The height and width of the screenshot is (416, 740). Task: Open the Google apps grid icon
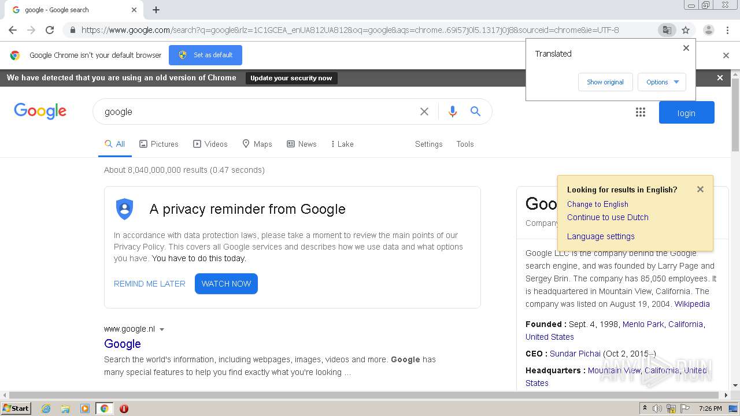[641, 112]
